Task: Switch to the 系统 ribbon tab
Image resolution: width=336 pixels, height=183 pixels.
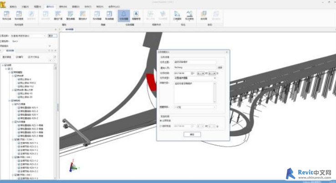Action: (x=13, y=7)
